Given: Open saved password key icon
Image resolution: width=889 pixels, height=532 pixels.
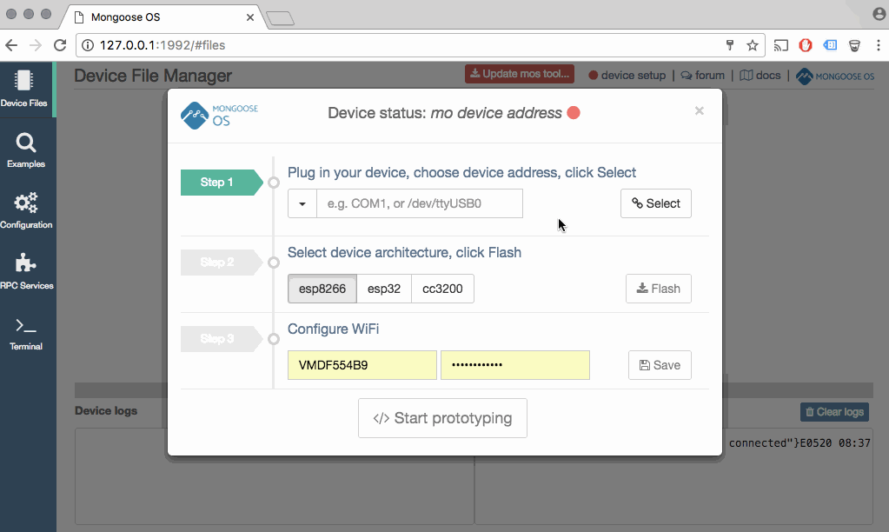Looking at the screenshot, I should [730, 45].
